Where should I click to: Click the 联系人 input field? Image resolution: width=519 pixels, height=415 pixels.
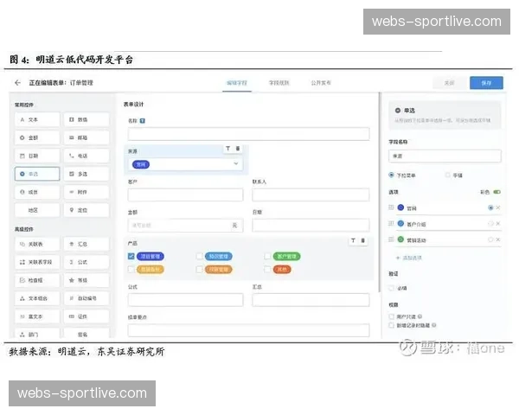click(x=311, y=195)
